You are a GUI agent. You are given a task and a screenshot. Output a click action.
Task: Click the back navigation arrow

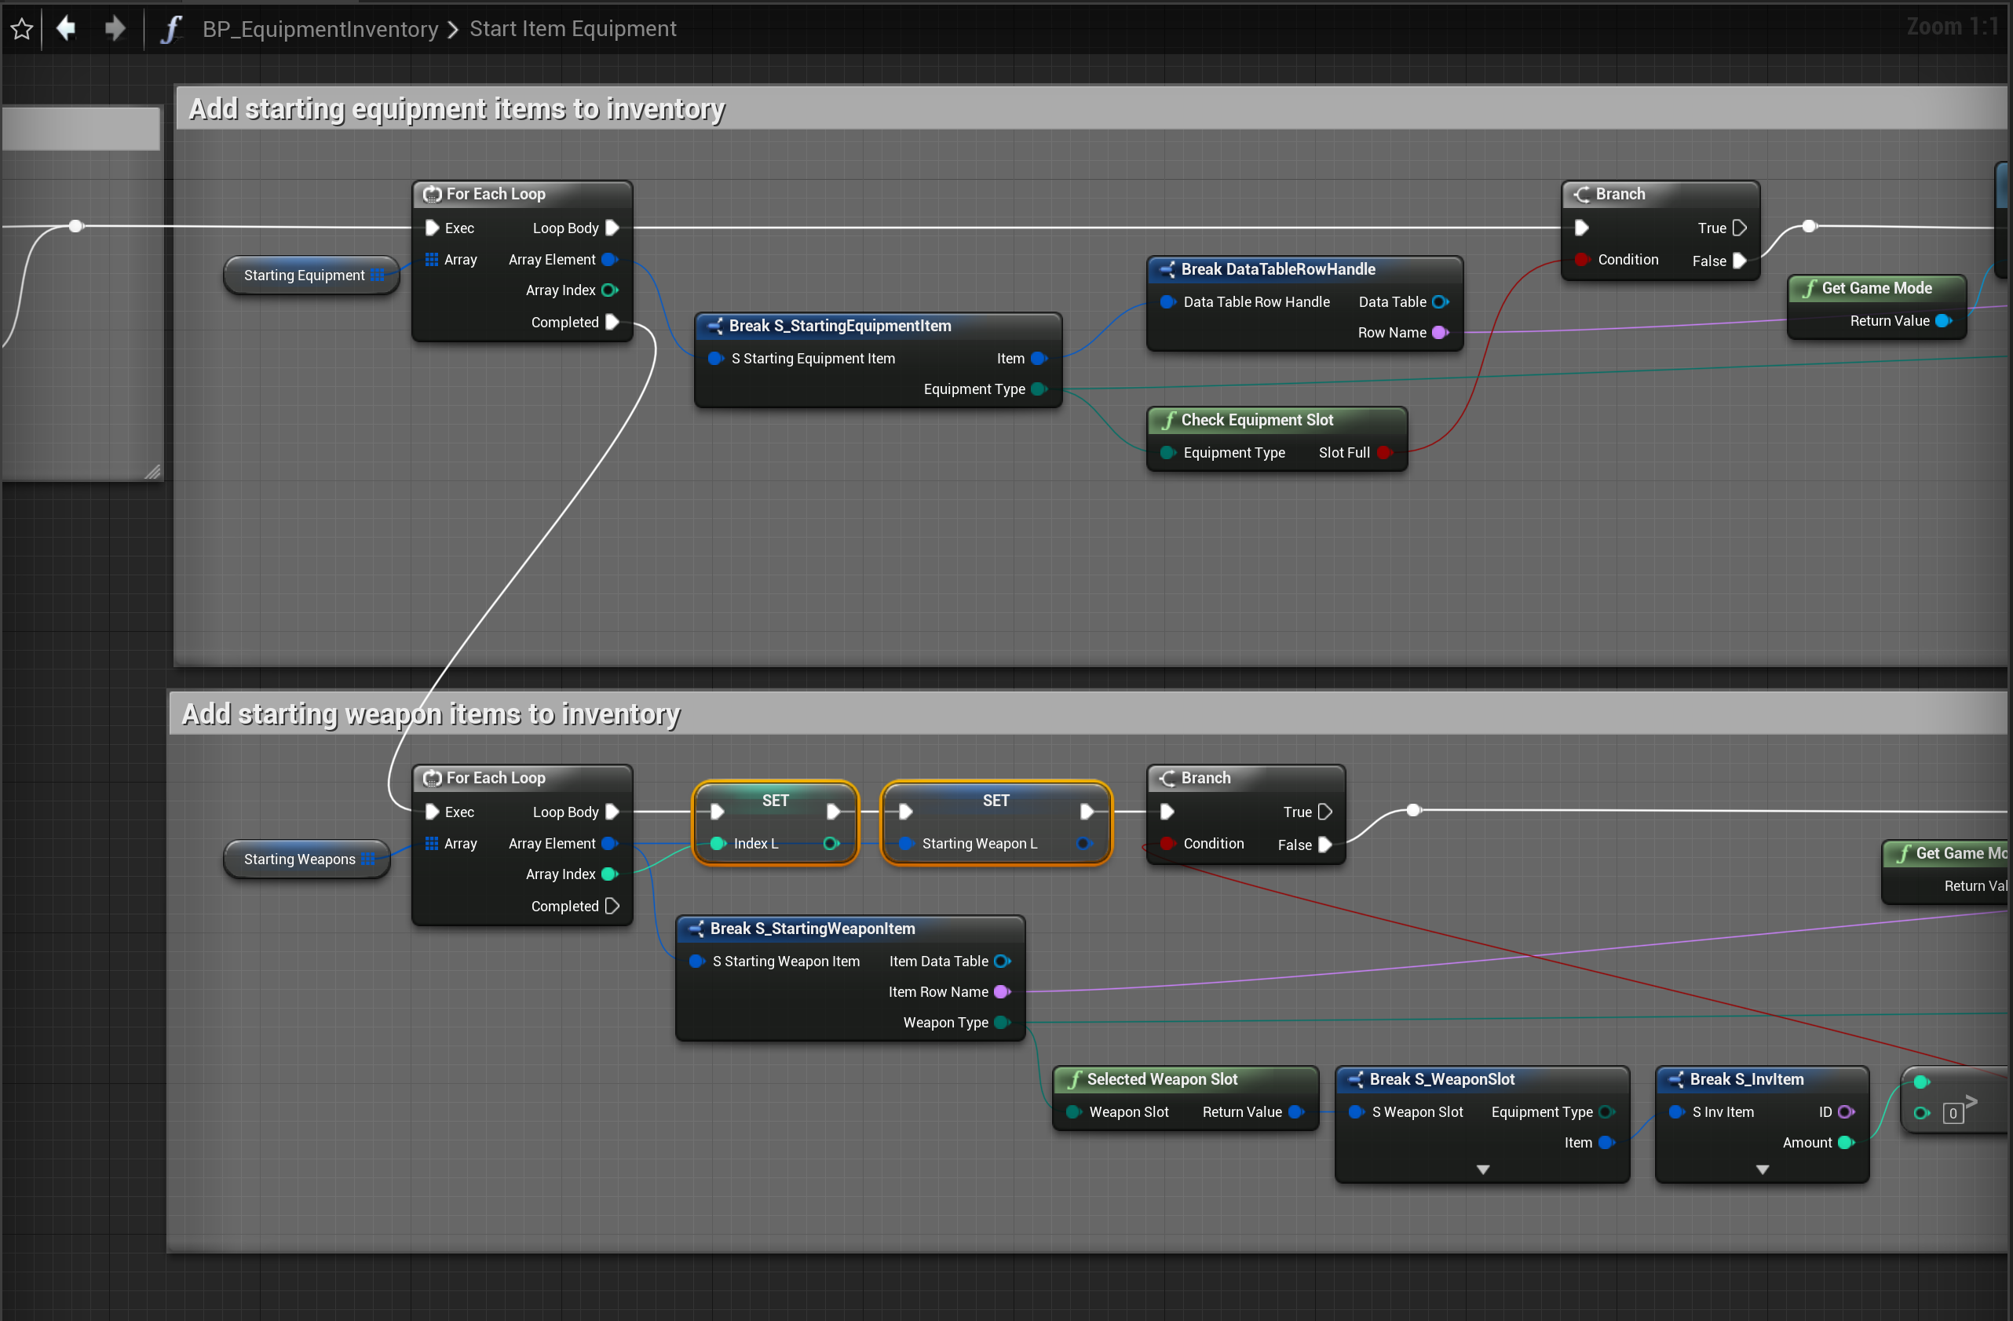(x=66, y=29)
